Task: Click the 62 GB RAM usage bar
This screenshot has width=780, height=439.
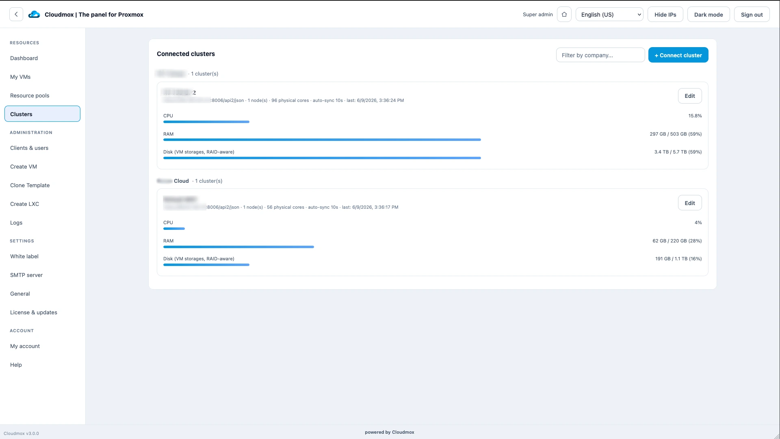Action: [238, 247]
